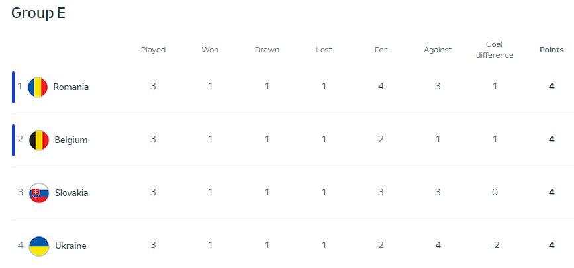Screen dimensions: 574x268
Task: Click the Drawn column header
Action: pos(267,50)
